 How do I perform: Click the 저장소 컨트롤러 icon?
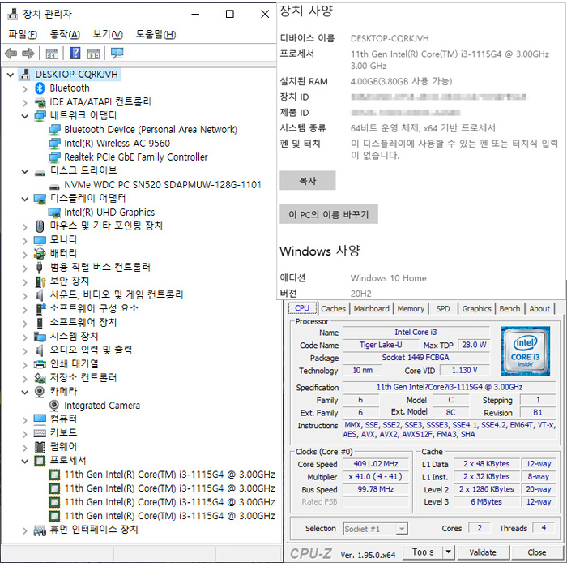coord(40,378)
